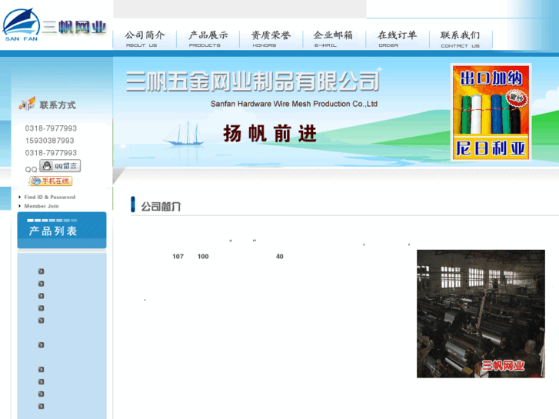The height and width of the screenshot is (419, 559).
Task: Click the 扬帆前进 slogan text
Action: point(270,134)
